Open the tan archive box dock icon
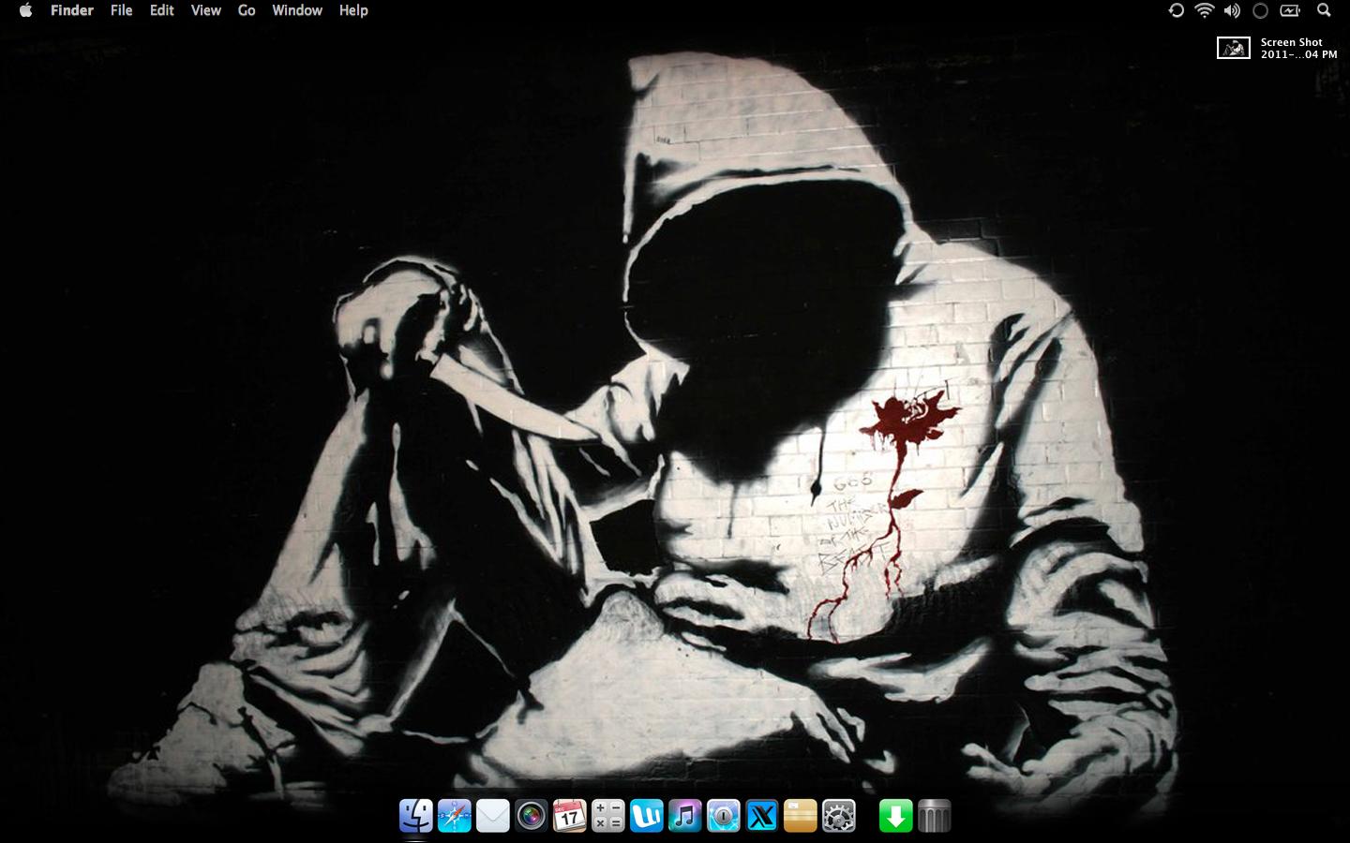 point(801,816)
